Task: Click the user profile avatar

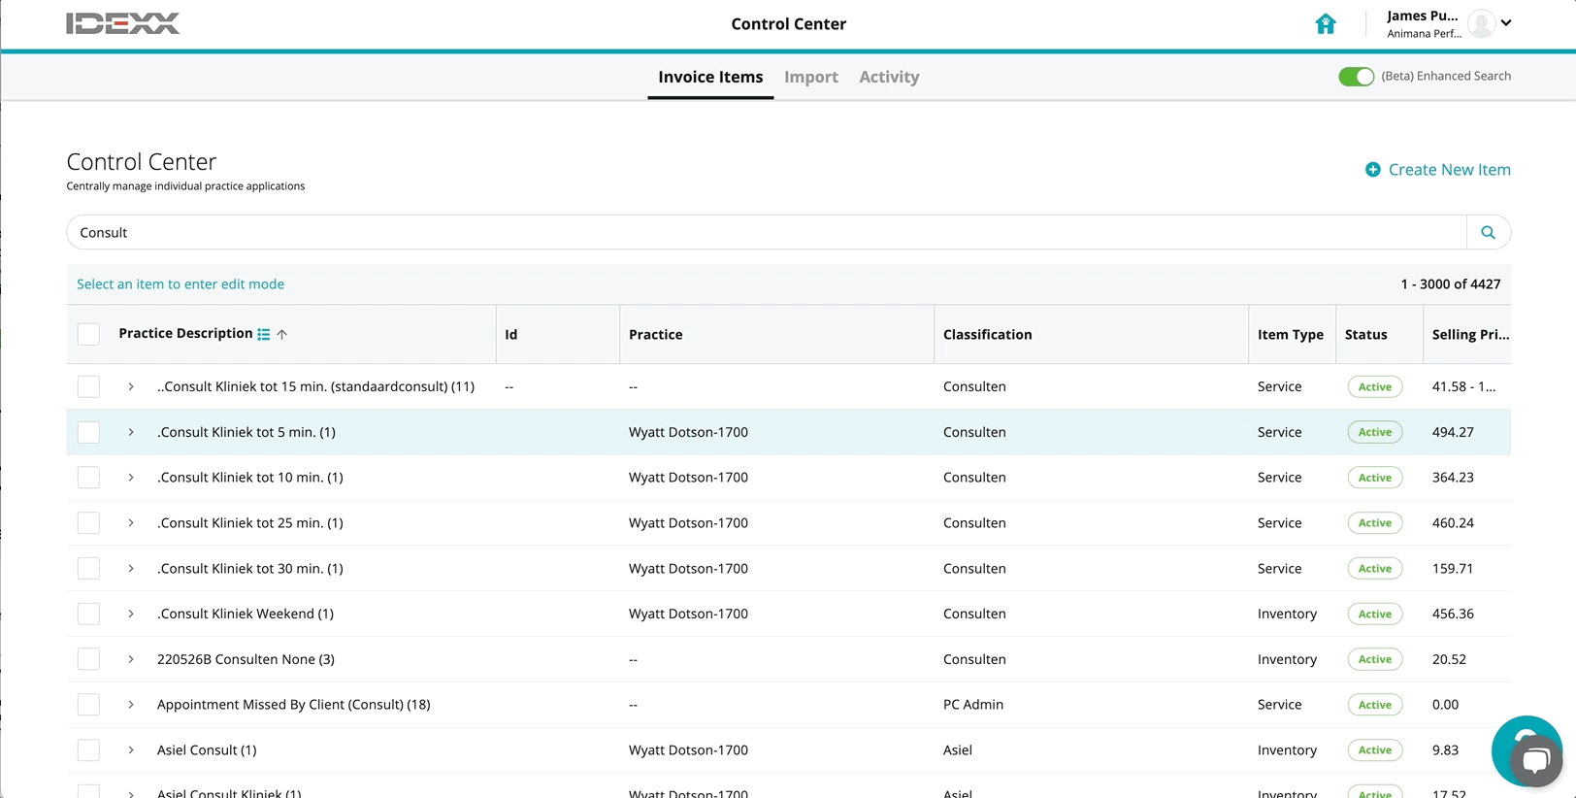Action: click(x=1480, y=23)
